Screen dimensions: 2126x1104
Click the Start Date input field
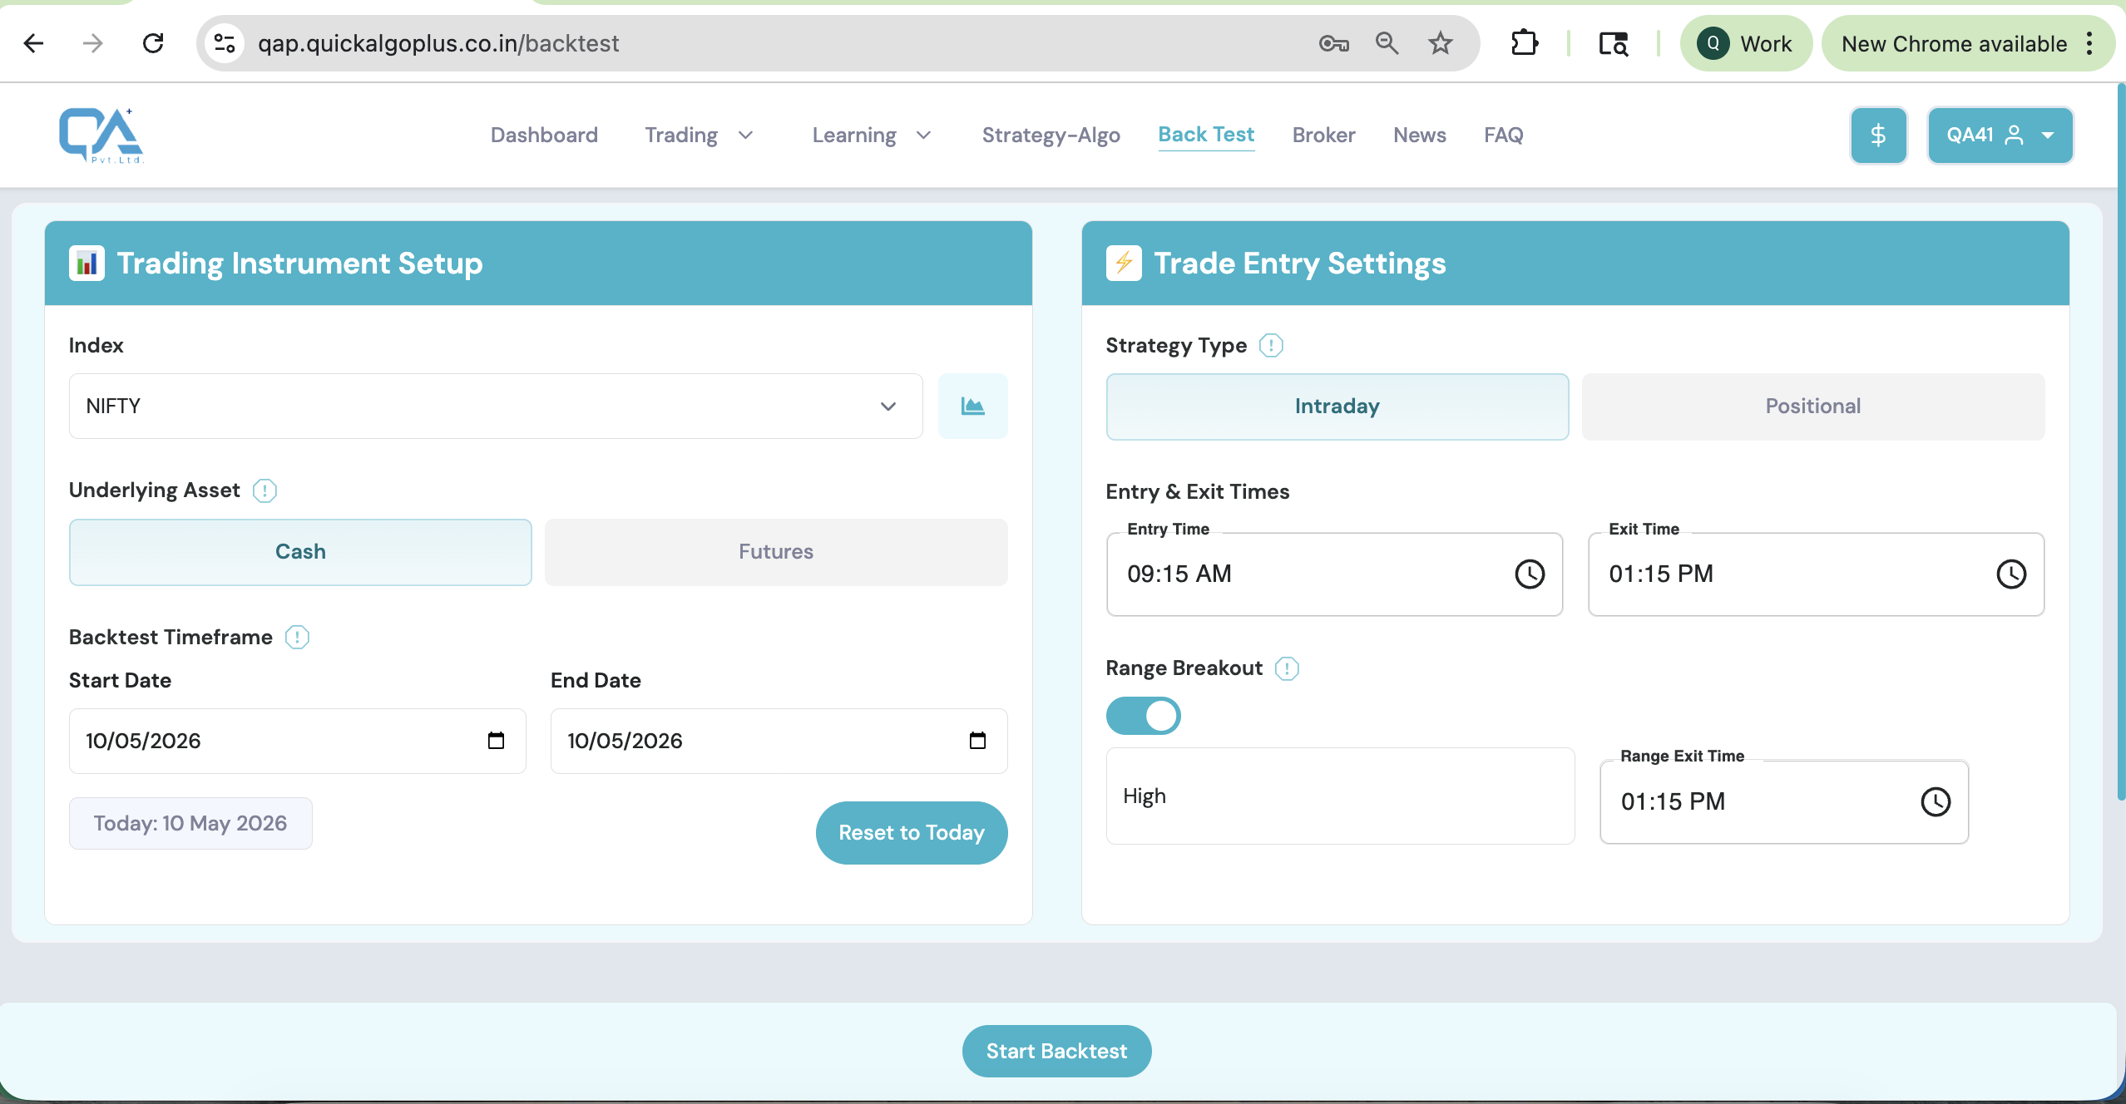coord(297,741)
